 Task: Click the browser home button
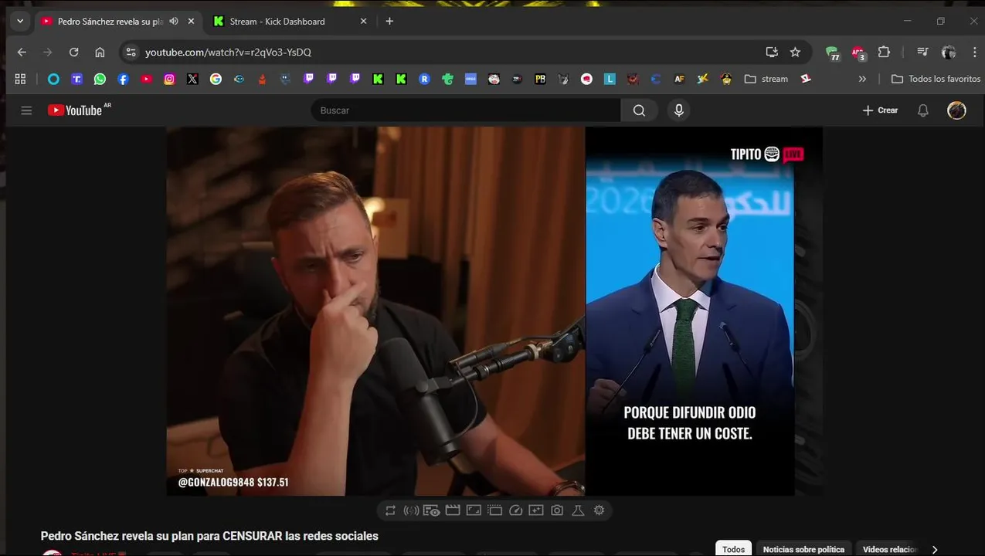point(100,52)
